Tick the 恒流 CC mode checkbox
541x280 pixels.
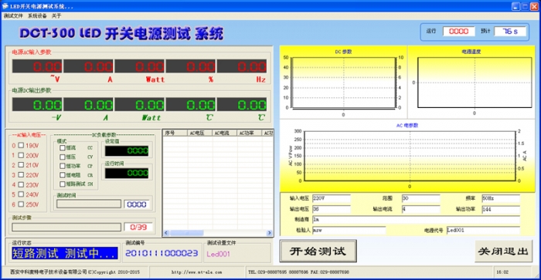(x=63, y=148)
